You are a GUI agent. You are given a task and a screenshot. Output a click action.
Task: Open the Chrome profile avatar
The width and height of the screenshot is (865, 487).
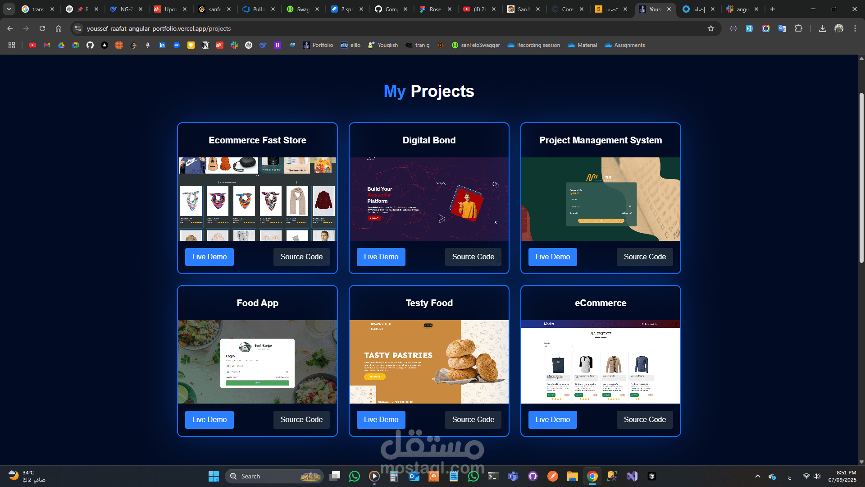pos(839,28)
